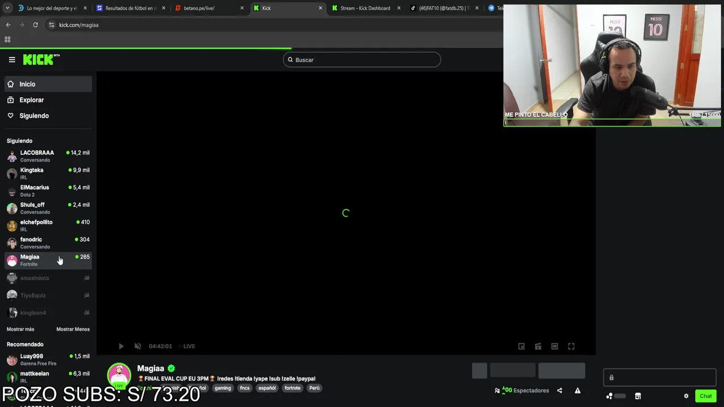Click the fortnite tag
This screenshot has height=407, width=724.
coord(292,388)
